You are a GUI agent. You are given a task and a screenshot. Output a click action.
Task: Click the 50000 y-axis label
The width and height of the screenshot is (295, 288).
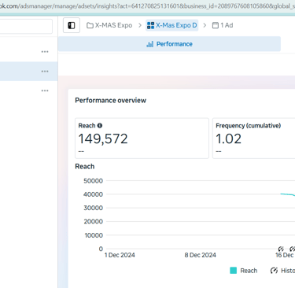tap(93, 181)
